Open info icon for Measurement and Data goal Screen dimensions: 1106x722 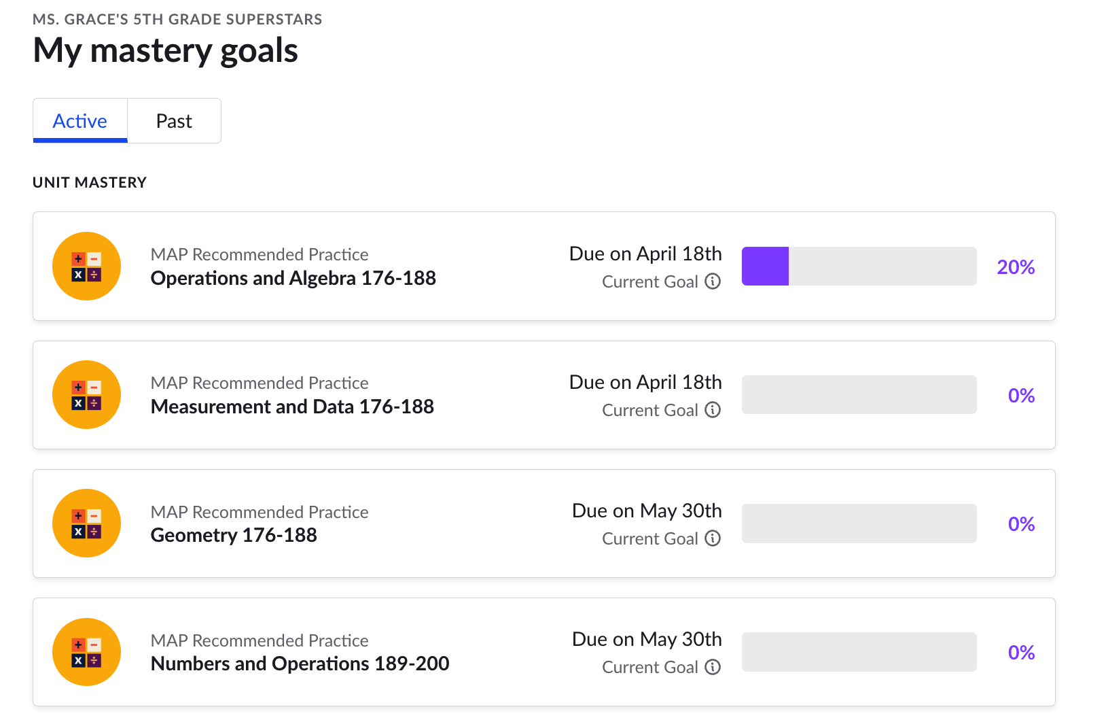point(713,410)
